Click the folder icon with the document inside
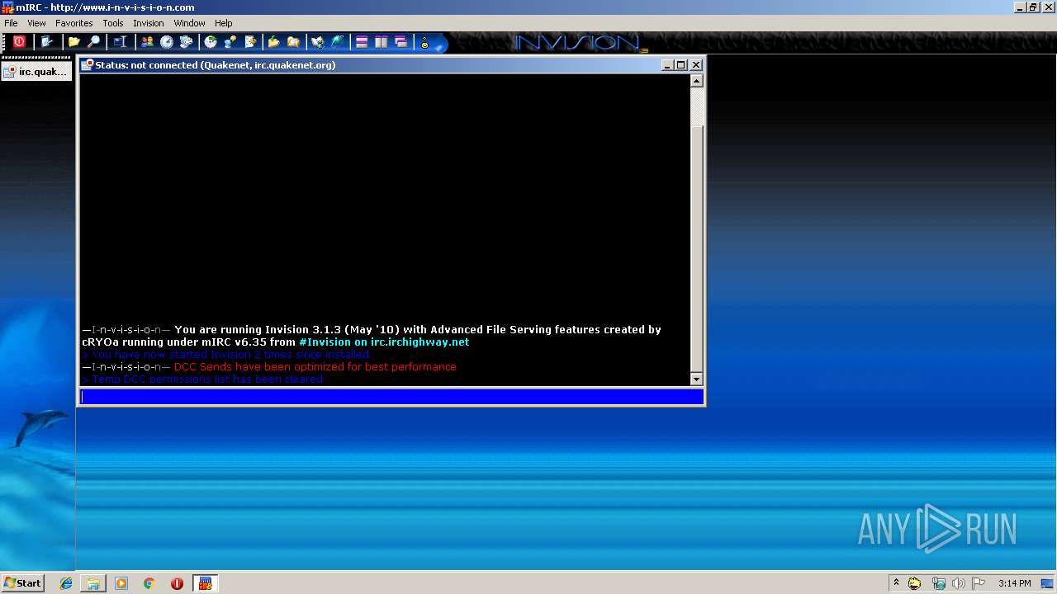This screenshot has height=594, width=1057. pos(293,42)
